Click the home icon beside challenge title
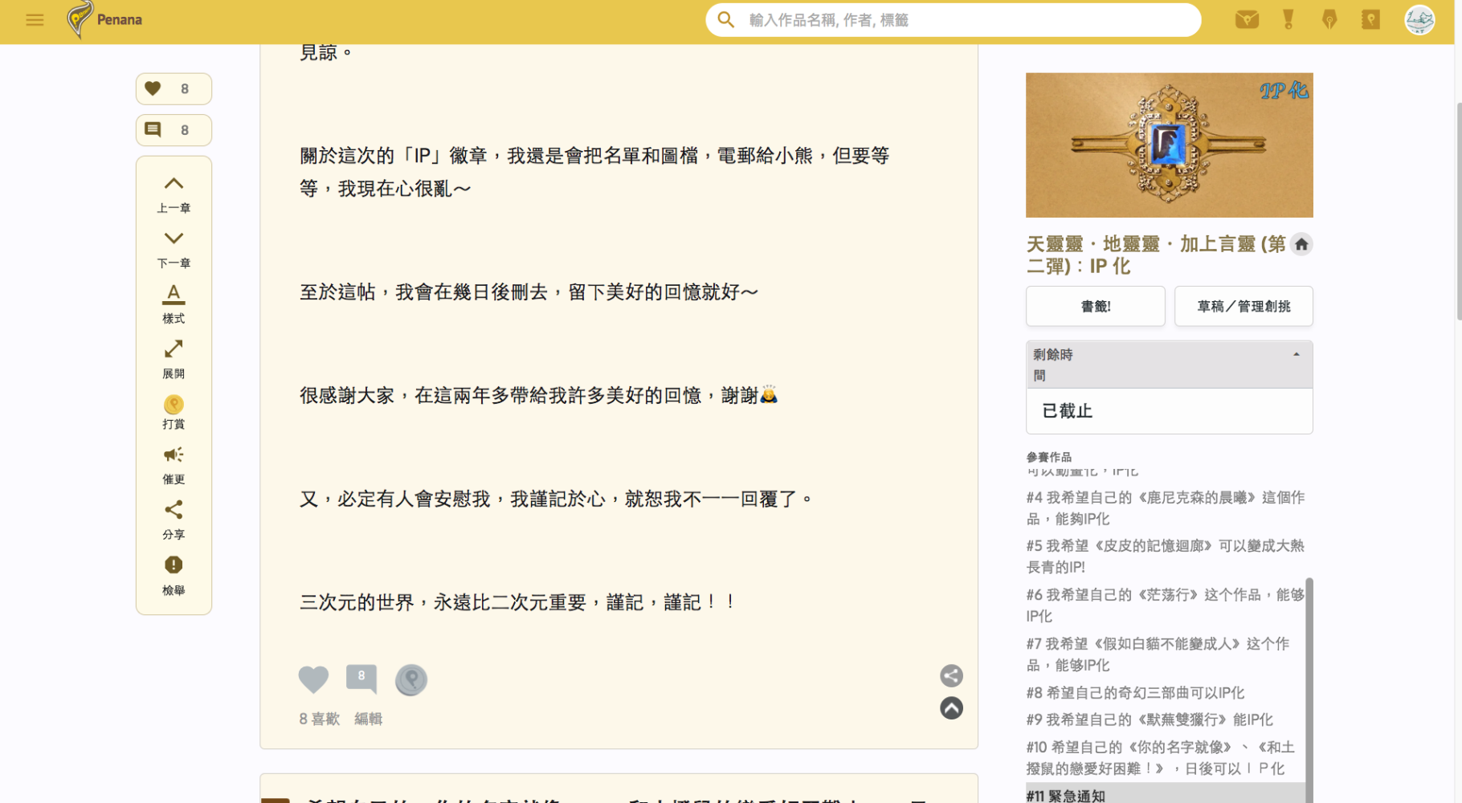 tap(1301, 244)
